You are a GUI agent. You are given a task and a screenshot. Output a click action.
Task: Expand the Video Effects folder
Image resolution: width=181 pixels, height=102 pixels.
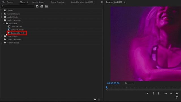(x=2, y=36)
